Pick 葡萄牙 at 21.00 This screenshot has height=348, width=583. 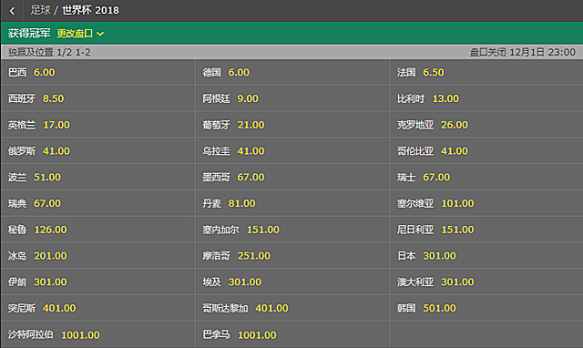coord(292,125)
